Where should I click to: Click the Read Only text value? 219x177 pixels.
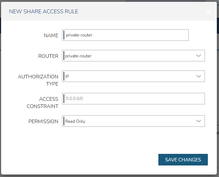(x=75, y=121)
